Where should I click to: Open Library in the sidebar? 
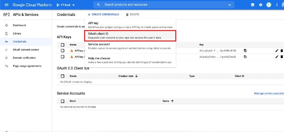pyautogui.click(x=17, y=33)
